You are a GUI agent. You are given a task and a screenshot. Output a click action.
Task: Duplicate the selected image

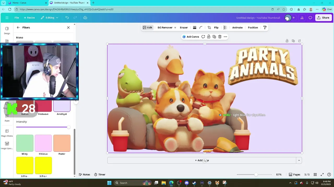214,37
